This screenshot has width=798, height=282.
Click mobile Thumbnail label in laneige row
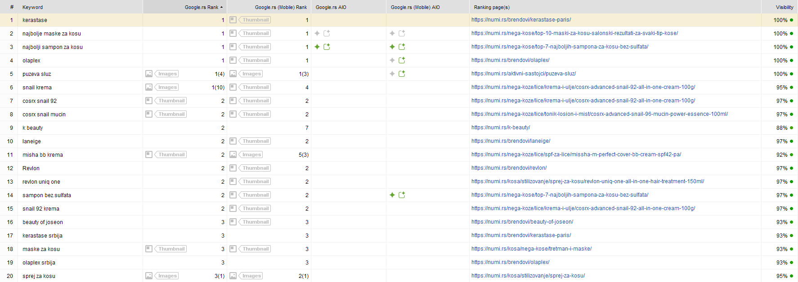click(256, 141)
